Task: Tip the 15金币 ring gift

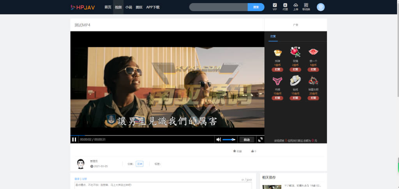Action: click(x=295, y=98)
